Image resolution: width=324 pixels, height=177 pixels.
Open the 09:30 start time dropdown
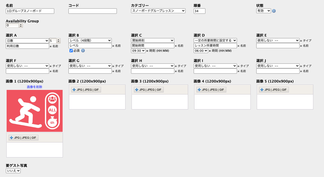pos(138,51)
